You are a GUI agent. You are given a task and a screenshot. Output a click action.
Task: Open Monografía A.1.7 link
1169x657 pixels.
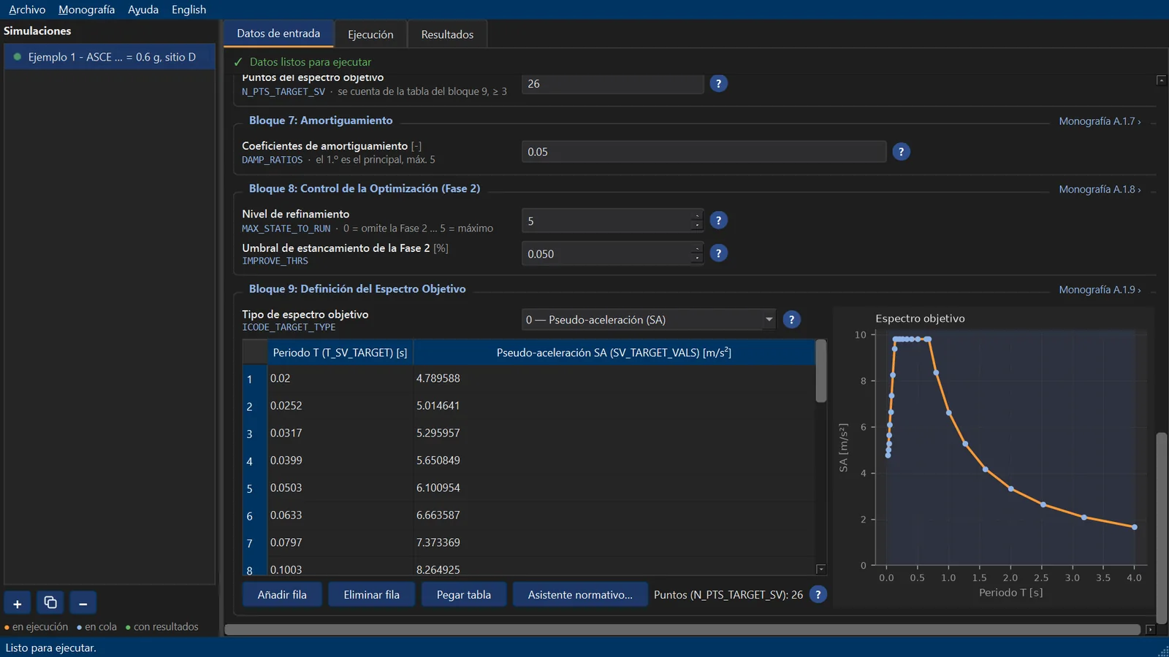1100,121
